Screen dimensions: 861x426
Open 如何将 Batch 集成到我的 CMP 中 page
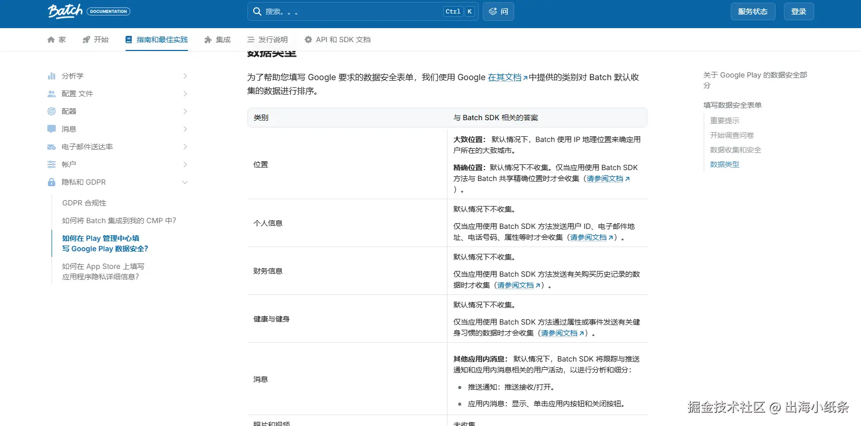pyautogui.click(x=119, y=221)
